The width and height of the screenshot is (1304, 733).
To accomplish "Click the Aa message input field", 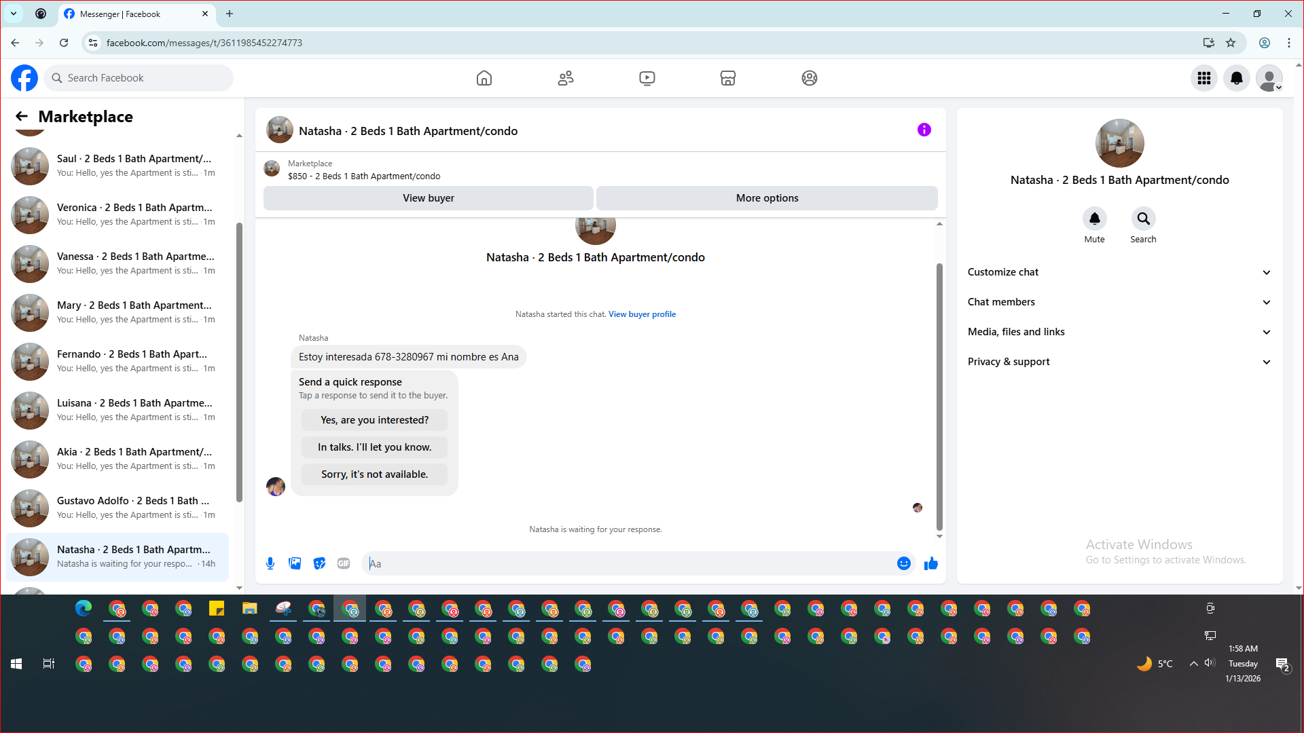I will pos(628,563).
